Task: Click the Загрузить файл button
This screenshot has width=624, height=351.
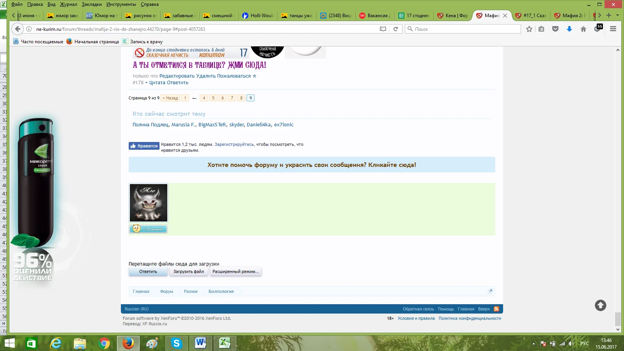Action: 189,271
